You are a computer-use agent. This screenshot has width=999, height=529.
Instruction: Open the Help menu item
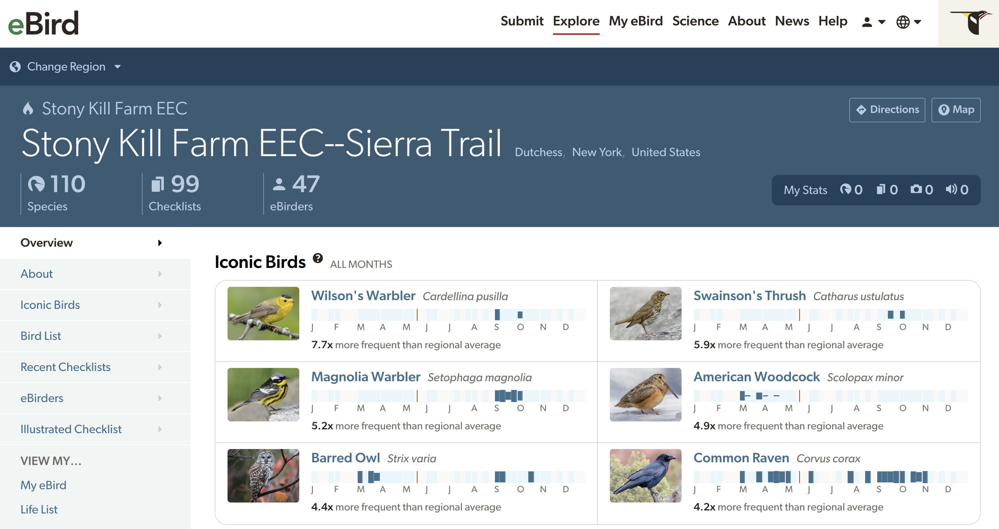tap(833, 21)
